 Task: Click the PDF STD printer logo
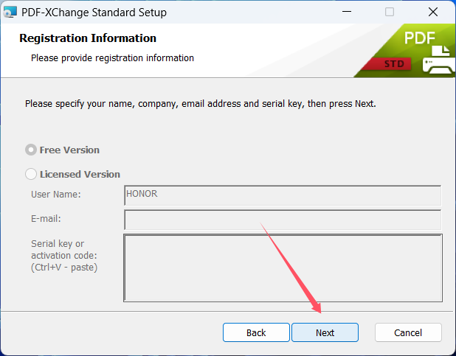[x=406, y=51]
